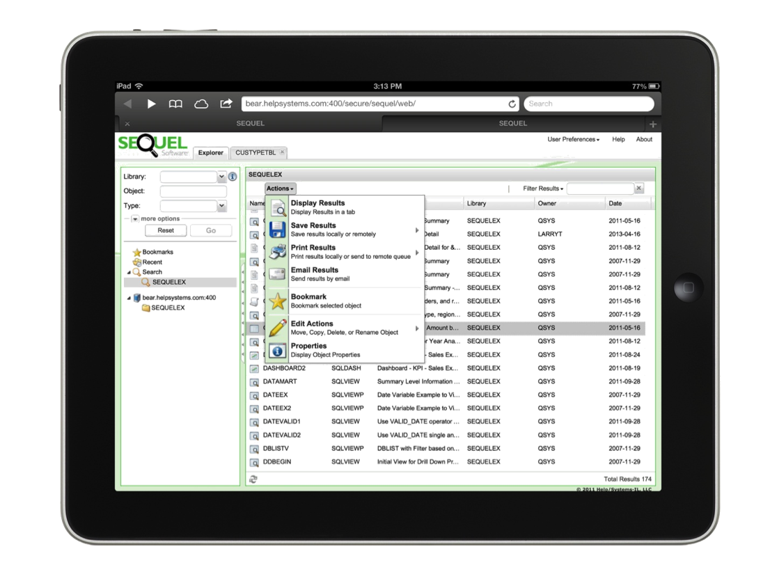Tap the Safari forward arrow button
The height and width of the screenshot is (572, 770).
pyautogui.click(x=151, y=104)
